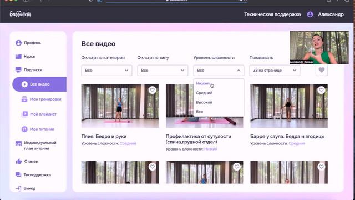Toggle heart on second-row left video
Viewport: 355px width, 200px height.
153,167
